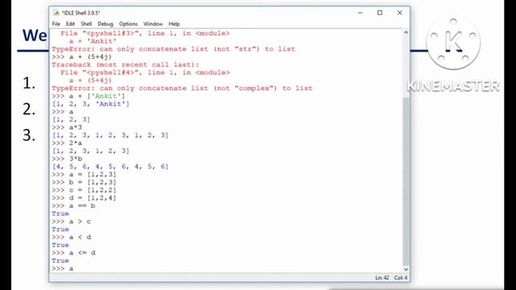Click output '[1, 2, 3, 1, 2, 3]'

[x=91, y=151]
